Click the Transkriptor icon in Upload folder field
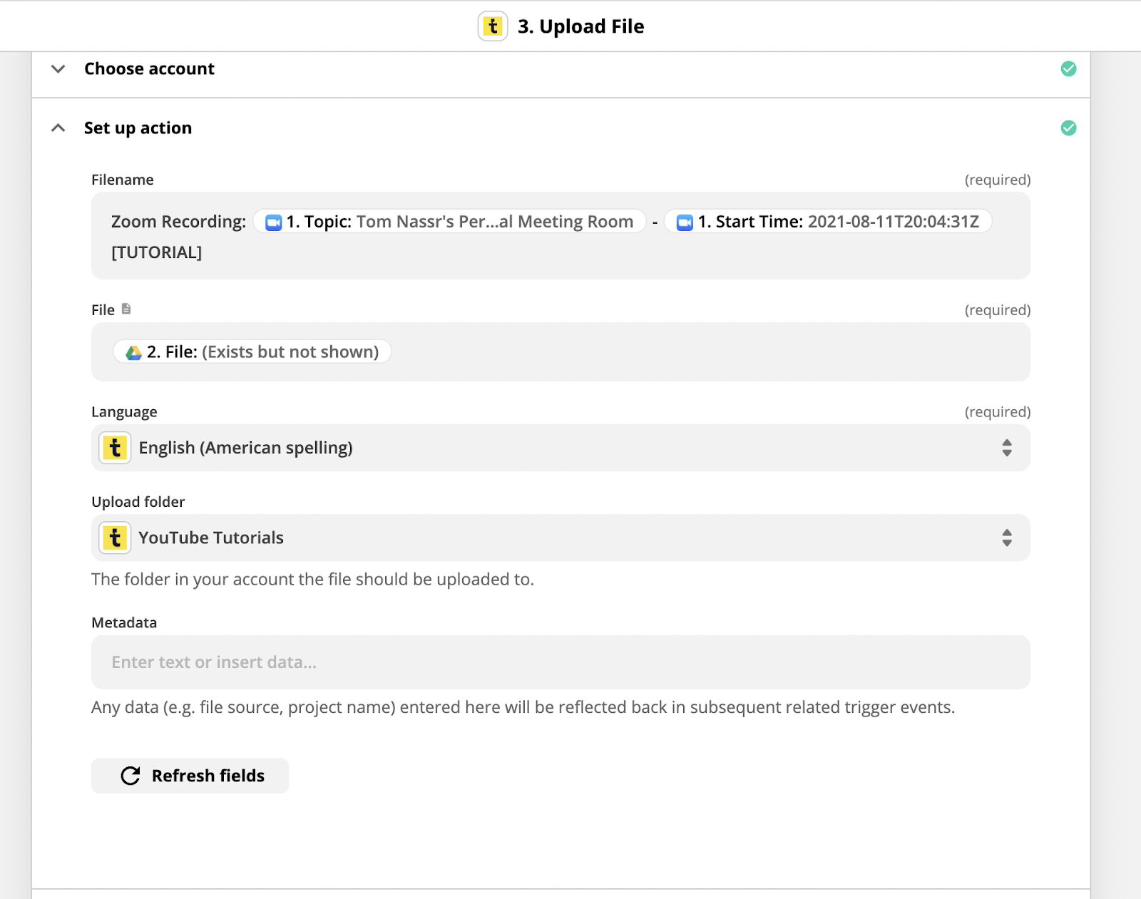1141x899 pixels. click(115, 538)
